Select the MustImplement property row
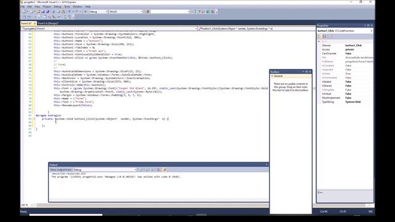Screen dimensions: 395x222 345,98
